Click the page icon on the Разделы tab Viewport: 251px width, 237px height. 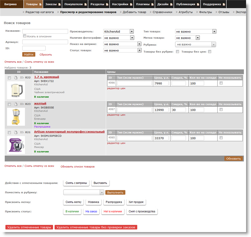pos(107,4)
